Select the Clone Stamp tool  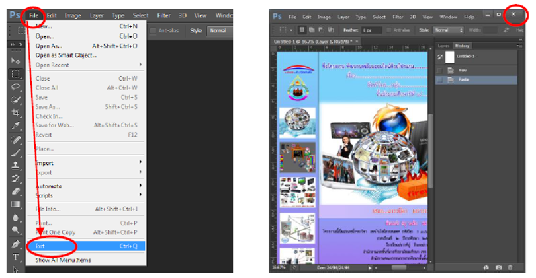click(x=15, y=165)
